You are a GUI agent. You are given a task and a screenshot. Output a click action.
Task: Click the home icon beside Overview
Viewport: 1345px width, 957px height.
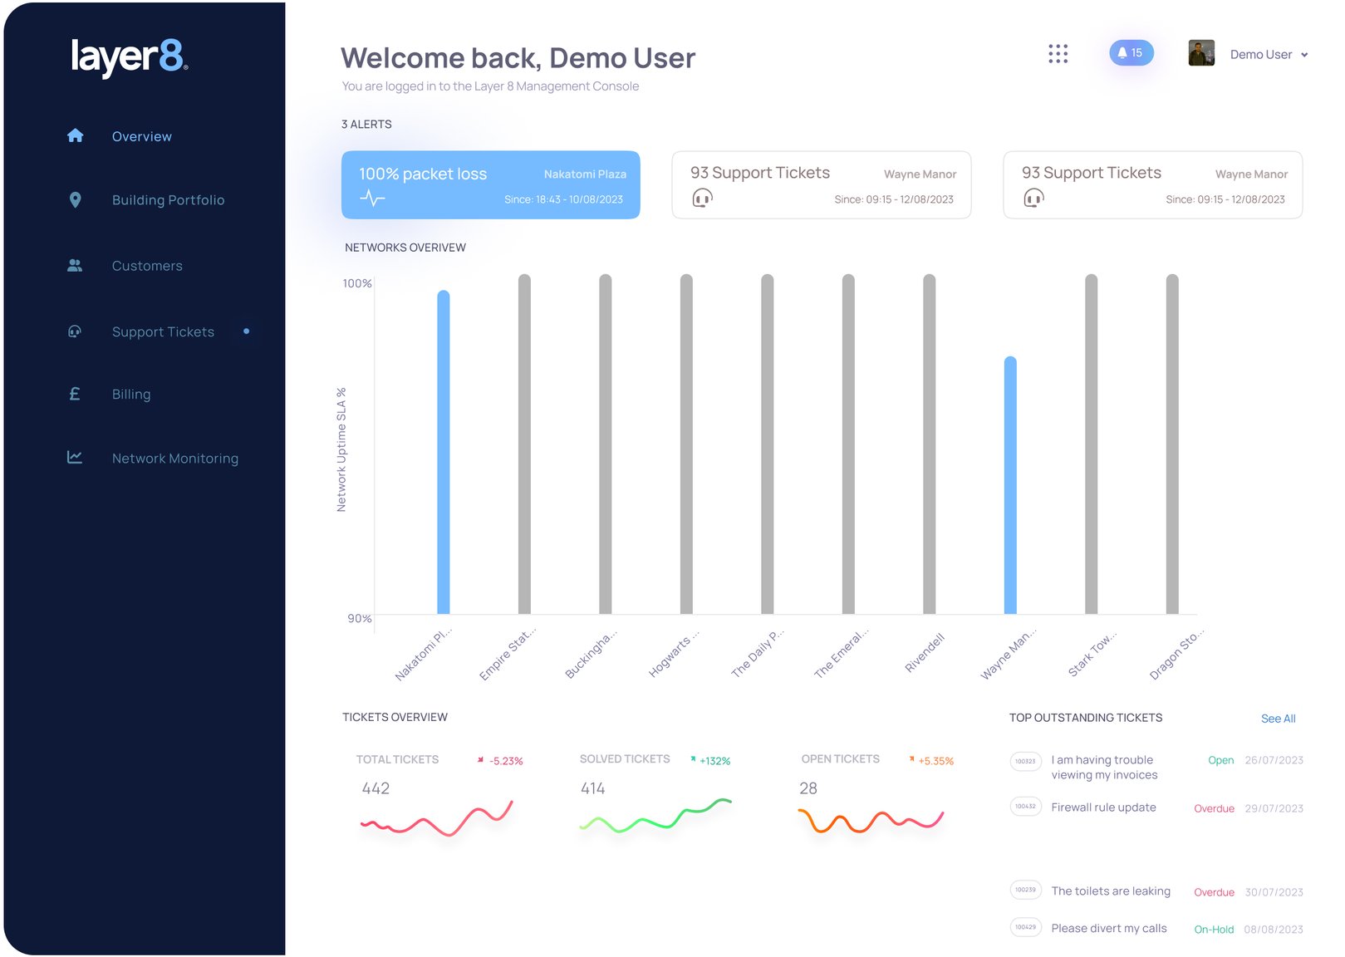click(75, 135)
